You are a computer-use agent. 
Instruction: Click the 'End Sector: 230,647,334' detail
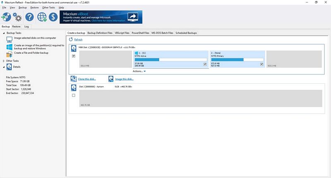coord(20,93)
